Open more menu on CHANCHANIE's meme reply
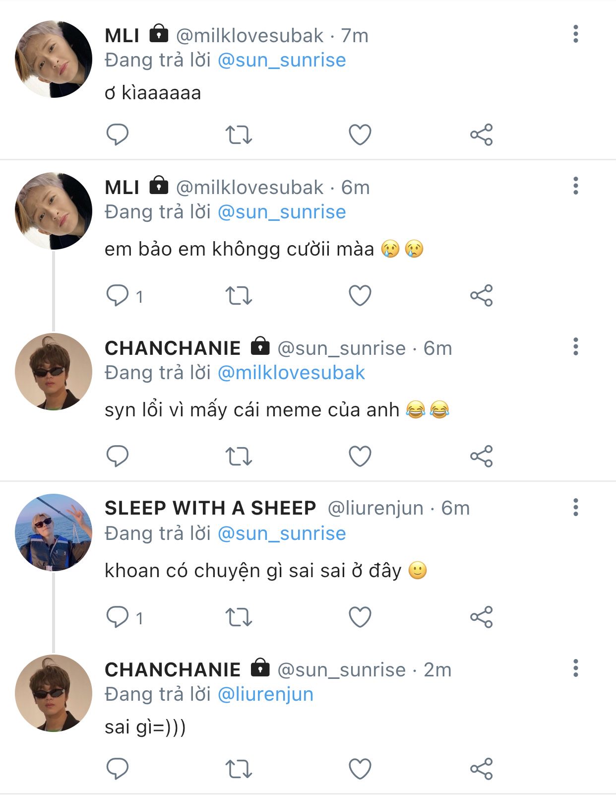616x795 pixels. click(x=575, y=346)
